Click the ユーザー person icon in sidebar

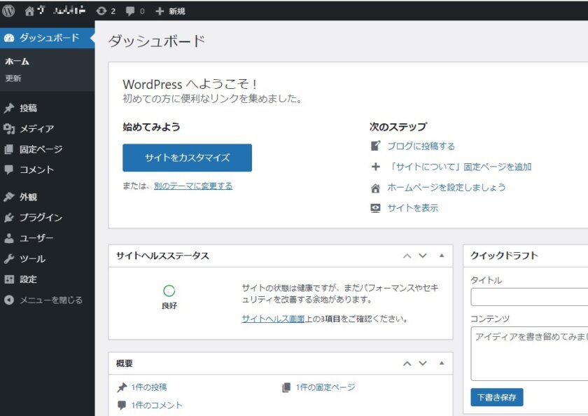pyautogui.click(x=9, y=238)
